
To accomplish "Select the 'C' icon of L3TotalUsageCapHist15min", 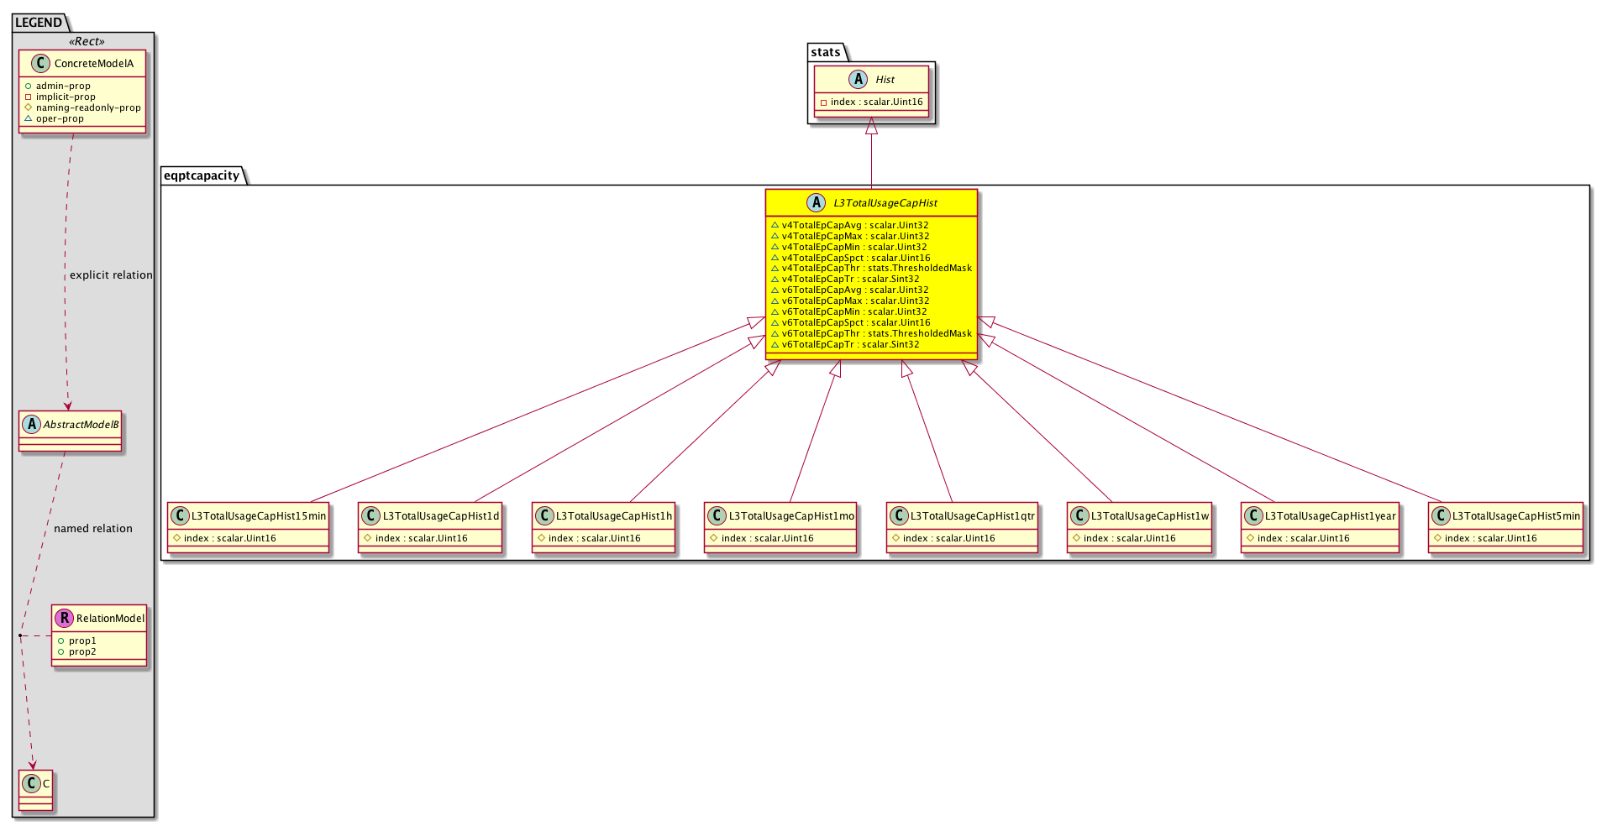I will [180, 516].
